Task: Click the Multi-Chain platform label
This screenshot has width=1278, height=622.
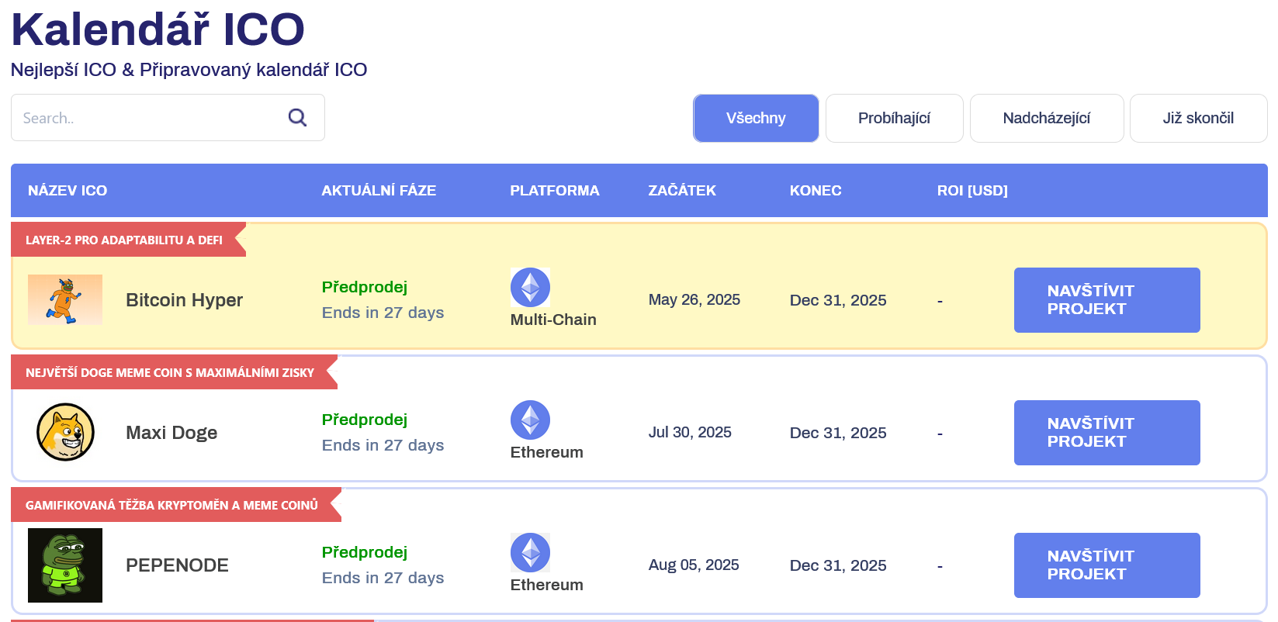Action: 553,320
